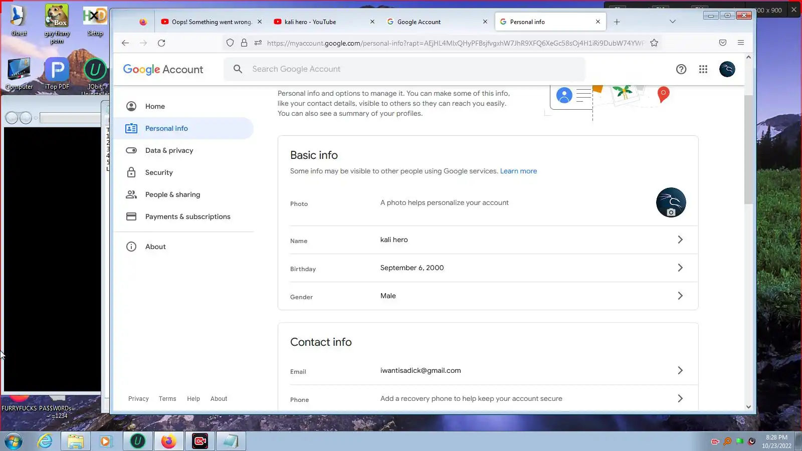Launch Internet Explorer from the taskbar
The image size is (802, 451).
[x=45, y=441]
